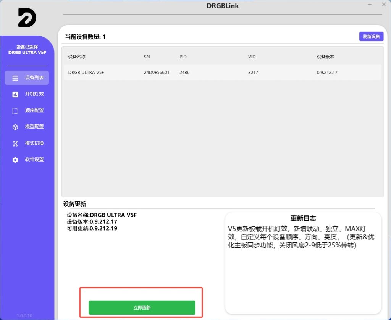391x320 pixels.
Task: Click the 开机灯效 chart icon
Action: (x=15, y=94)
